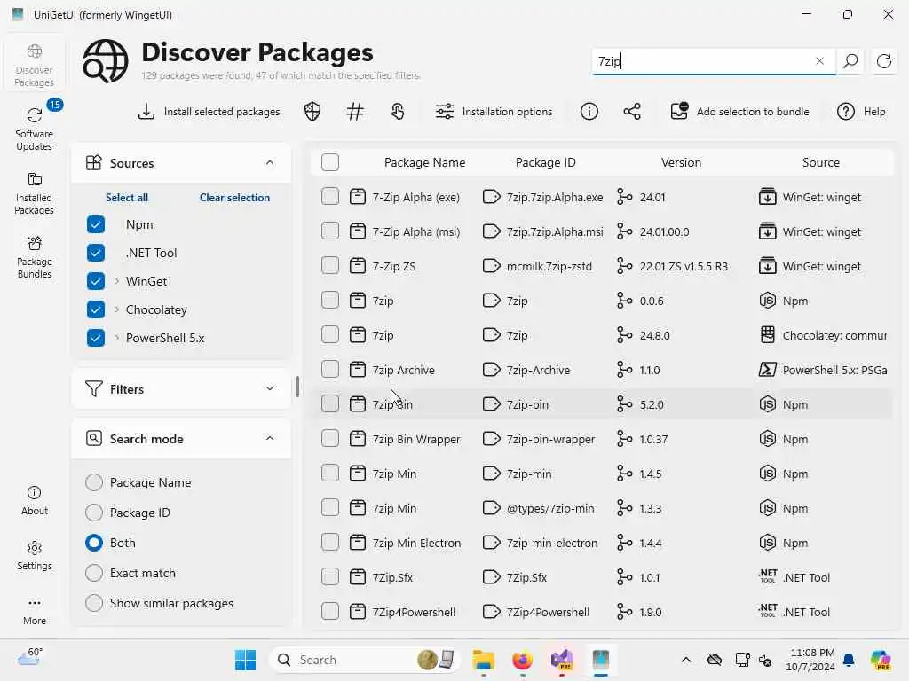Screen dimensions: 909x681
Task: Open package details info icon
Action: click(589, 111)
